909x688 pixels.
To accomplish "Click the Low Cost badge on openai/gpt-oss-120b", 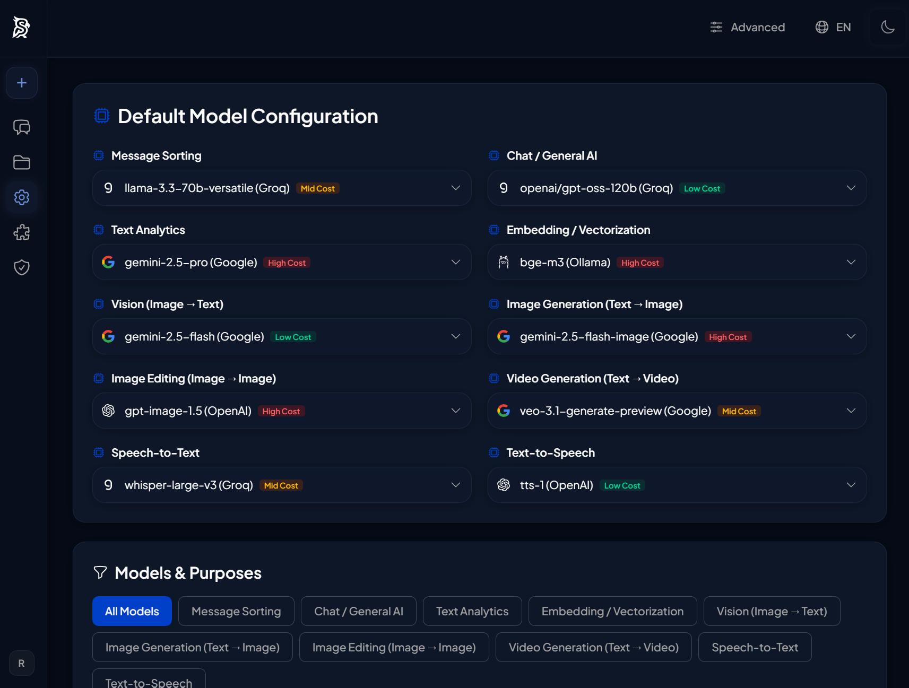I will pos(702,188).
